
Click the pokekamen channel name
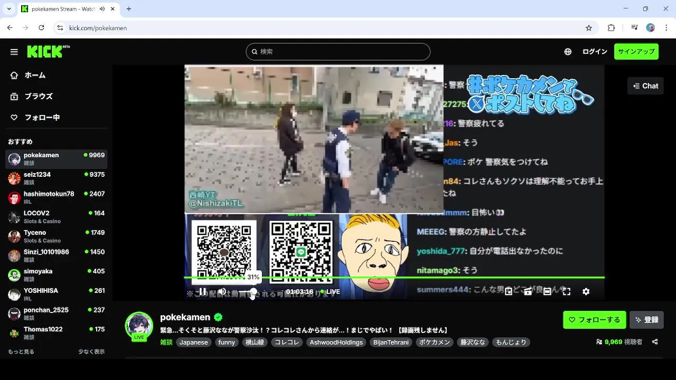click(185, 317)
